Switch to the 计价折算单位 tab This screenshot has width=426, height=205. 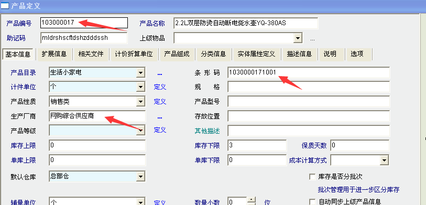pyautogui.click(x=134, y=54)
